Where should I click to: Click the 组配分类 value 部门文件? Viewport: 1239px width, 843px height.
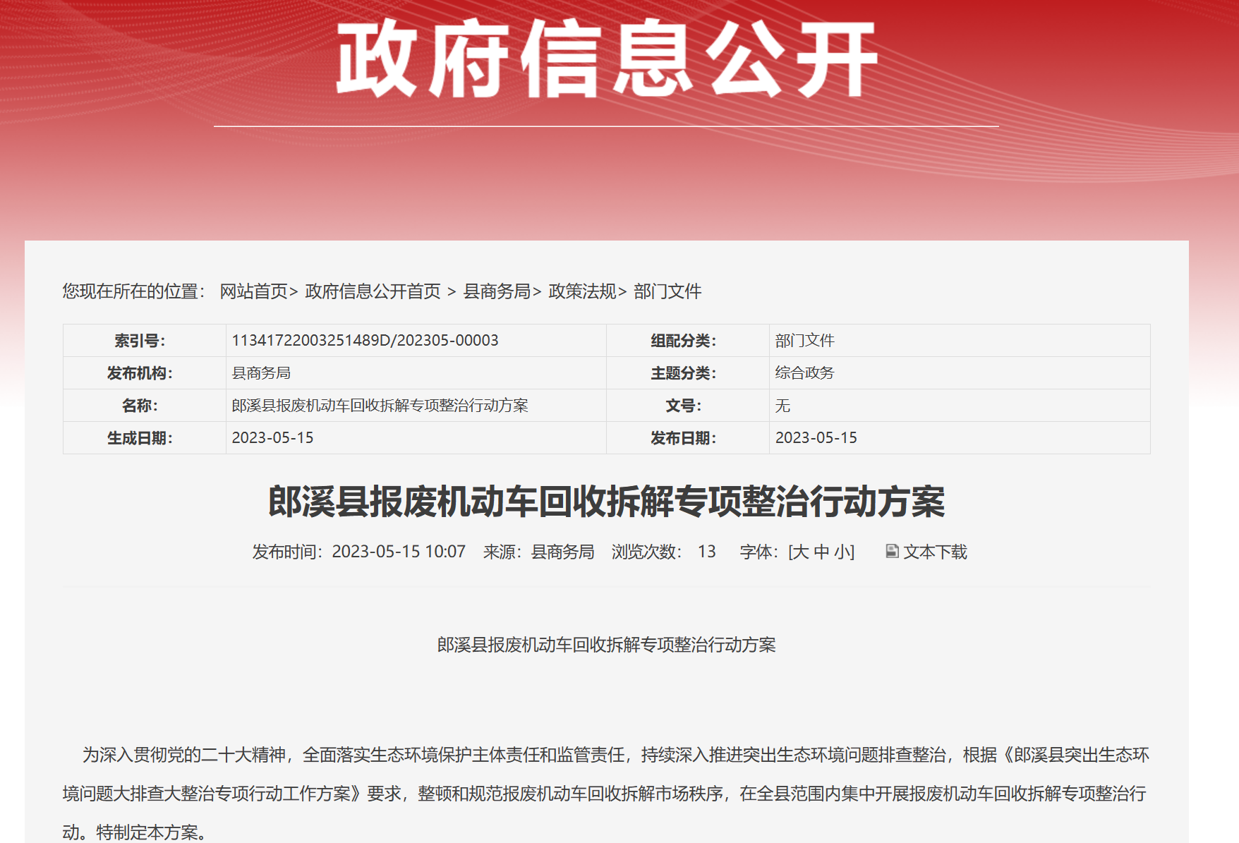802,340
